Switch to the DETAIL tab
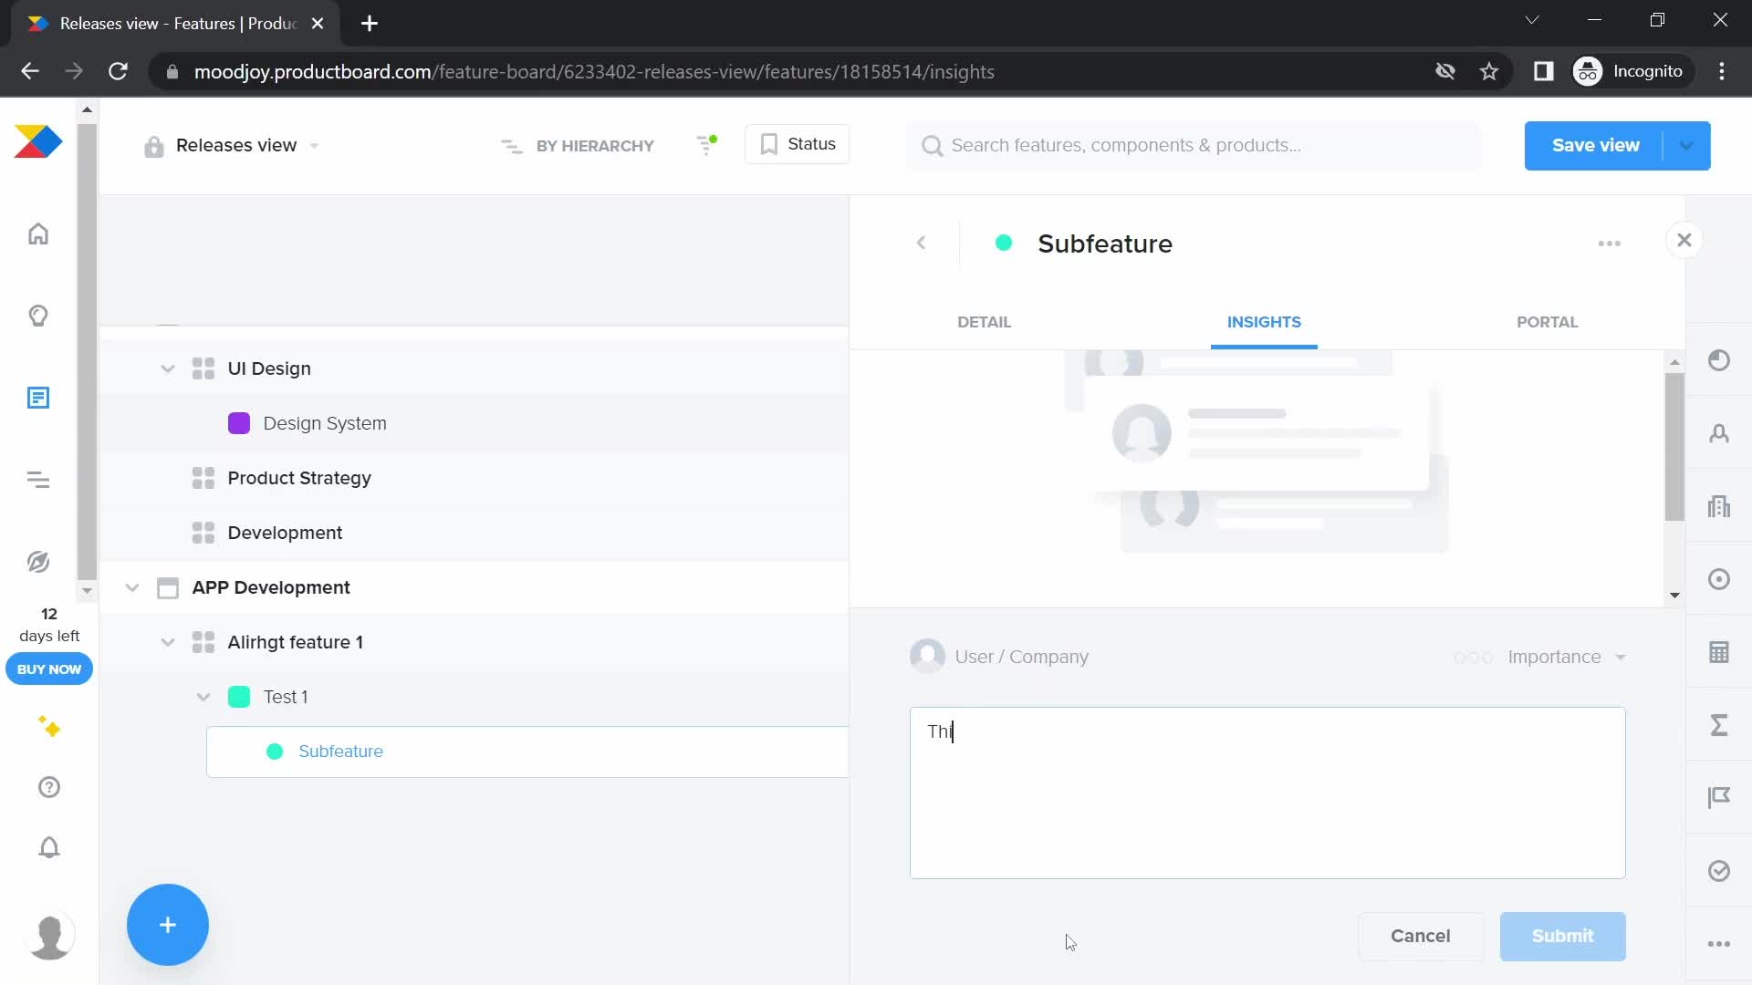1752x985 pixels. point(984,322)
